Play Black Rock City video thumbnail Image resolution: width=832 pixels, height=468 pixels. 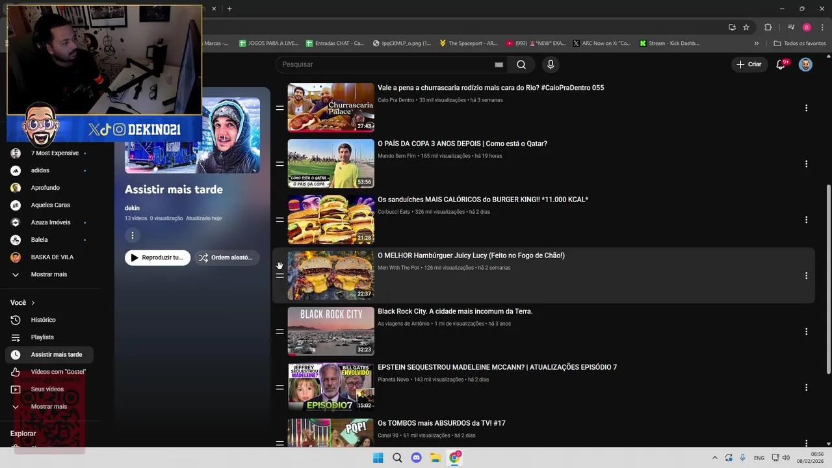pos(331,331)
